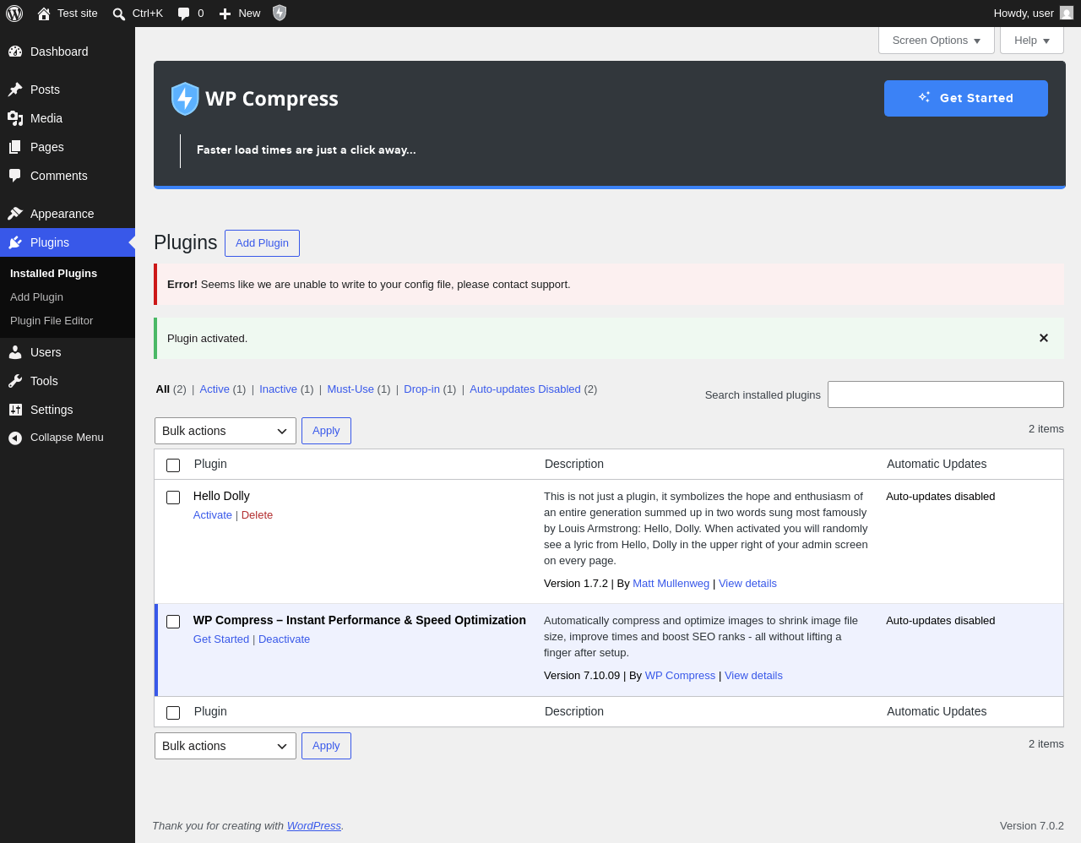This screenshot has height=843, width=1081.
Task: View details for WP Compress plugin
Action: click(x=753, y=676)
